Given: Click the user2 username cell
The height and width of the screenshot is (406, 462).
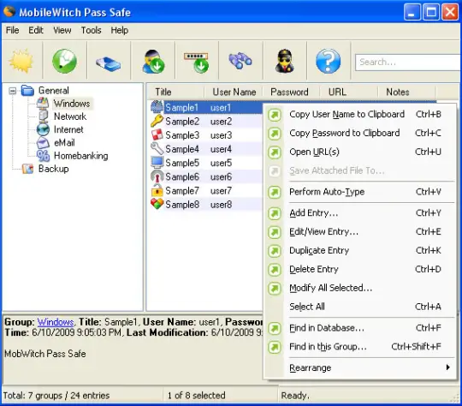Looking at the screenshot, I should (221, 122).
